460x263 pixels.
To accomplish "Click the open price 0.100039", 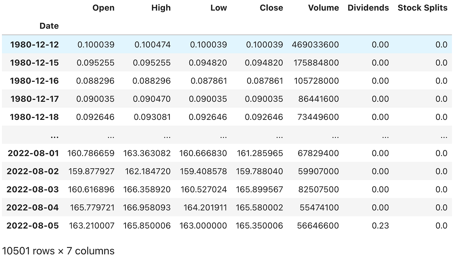I will coord(96,44).
